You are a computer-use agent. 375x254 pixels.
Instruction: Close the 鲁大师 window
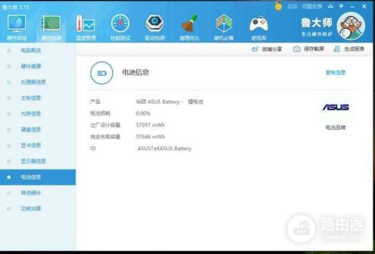[x=364, y=6]
